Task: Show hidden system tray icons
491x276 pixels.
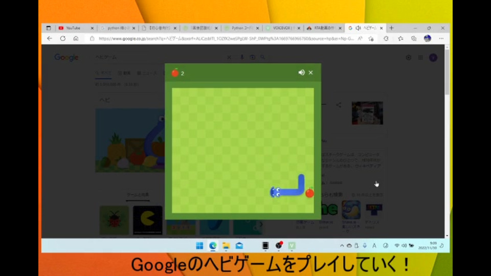Action: pos(342,246)
